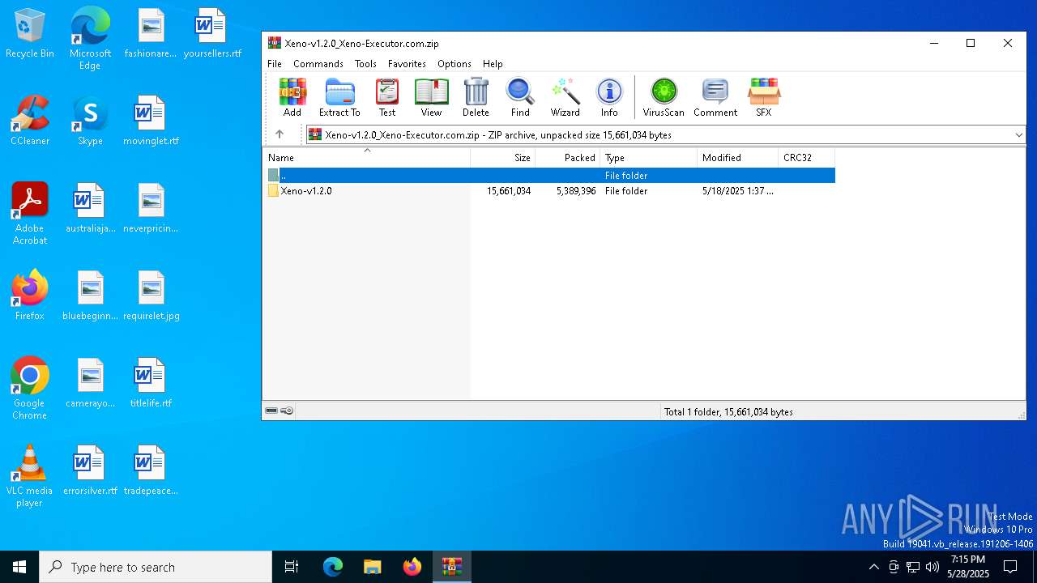Select the fashionare... desktop image file
The height and width of the screenshot is (583, 1037).
(151, 33)
